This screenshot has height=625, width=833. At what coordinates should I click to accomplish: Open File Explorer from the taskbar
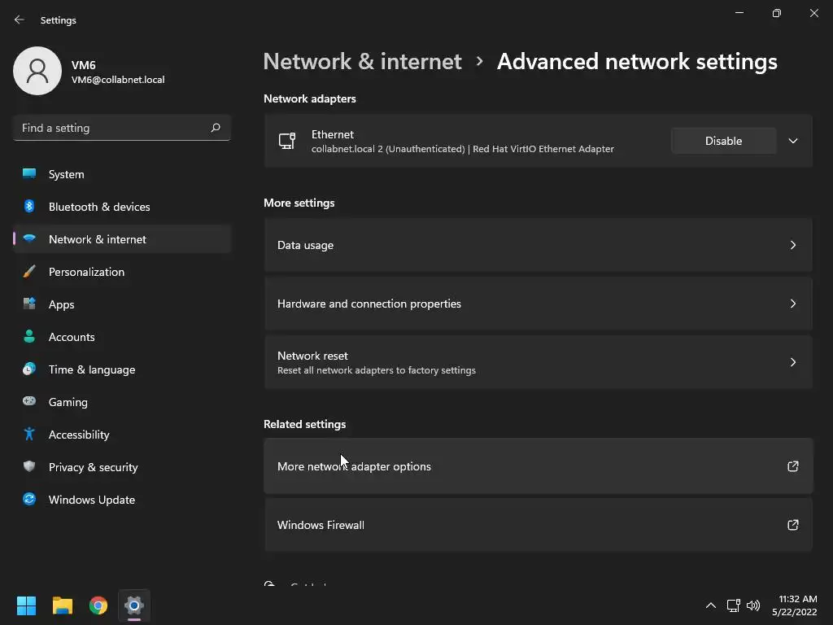click(63, 605)
